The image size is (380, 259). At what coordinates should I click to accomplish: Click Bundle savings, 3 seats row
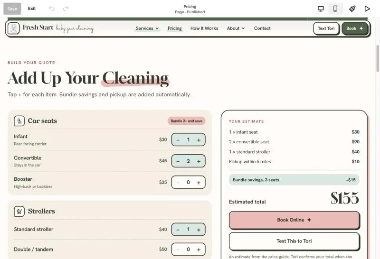coord(294,180)
